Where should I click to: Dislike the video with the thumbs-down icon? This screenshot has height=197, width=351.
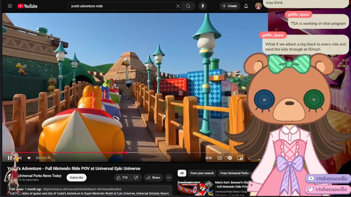pos(136,178)
